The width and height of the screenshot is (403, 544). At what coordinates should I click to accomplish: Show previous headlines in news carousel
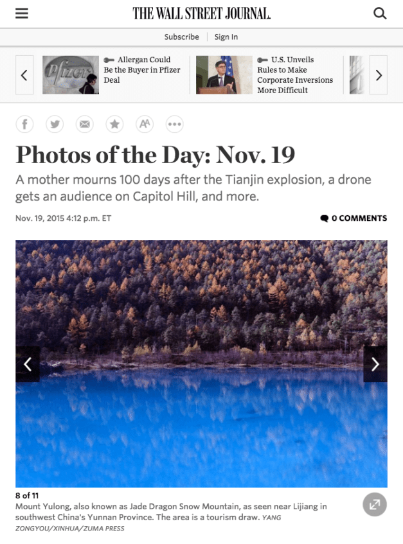pyautogui.click(x=24, y=75)
